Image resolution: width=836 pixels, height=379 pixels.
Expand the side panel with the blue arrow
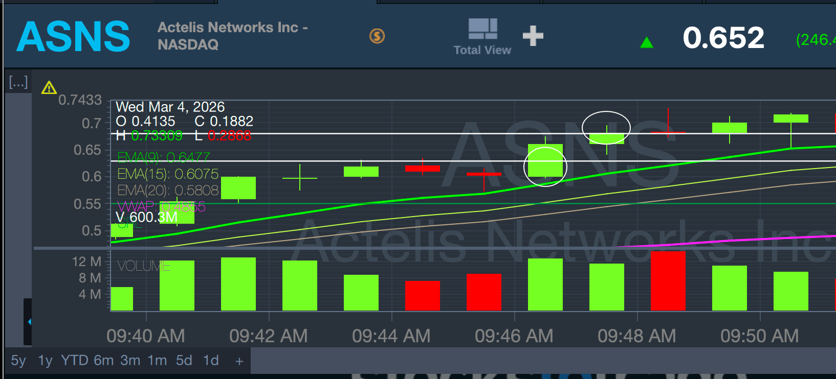point(28,322)
